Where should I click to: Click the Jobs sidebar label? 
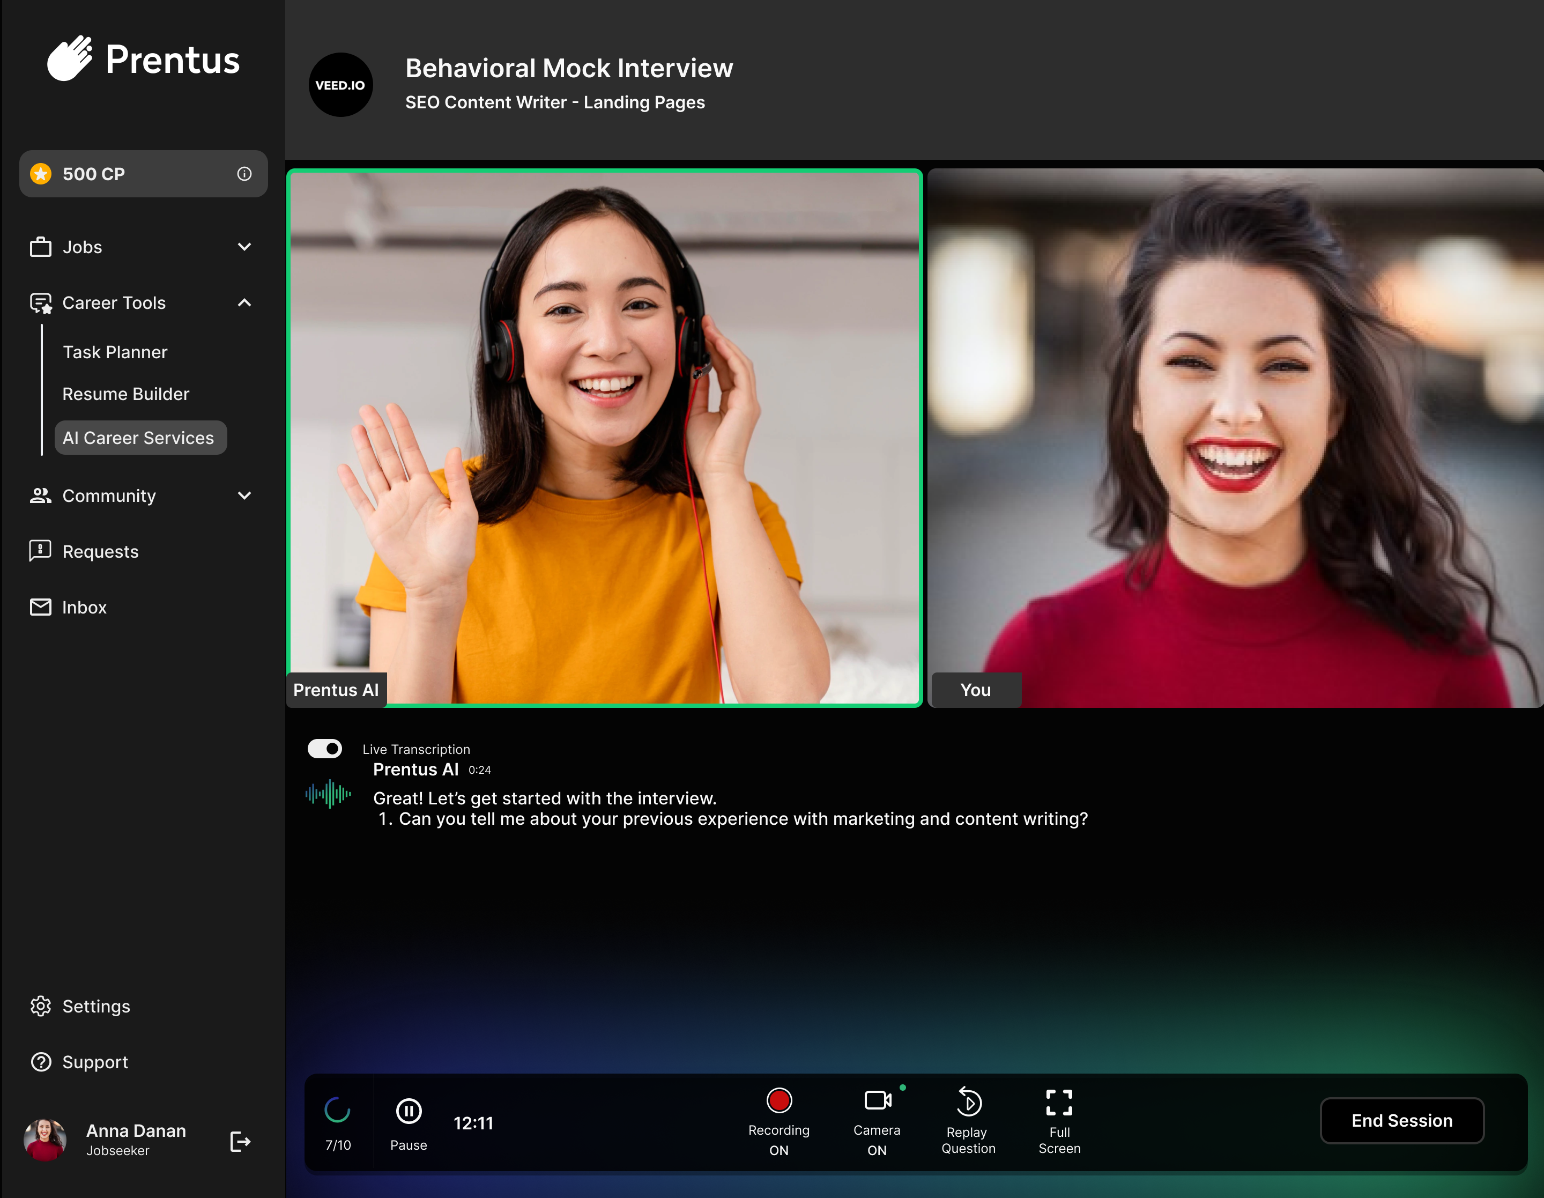[x=82, y=247]
